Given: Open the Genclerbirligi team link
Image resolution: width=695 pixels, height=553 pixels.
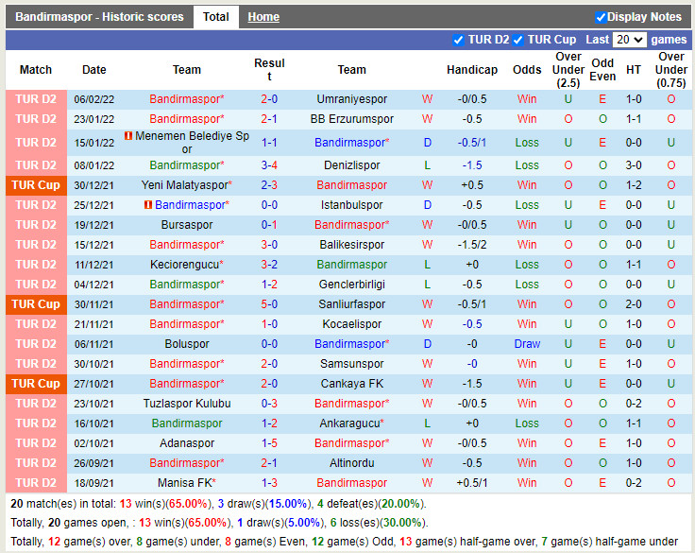Looking at the screenshot, I should coord(351,285).
